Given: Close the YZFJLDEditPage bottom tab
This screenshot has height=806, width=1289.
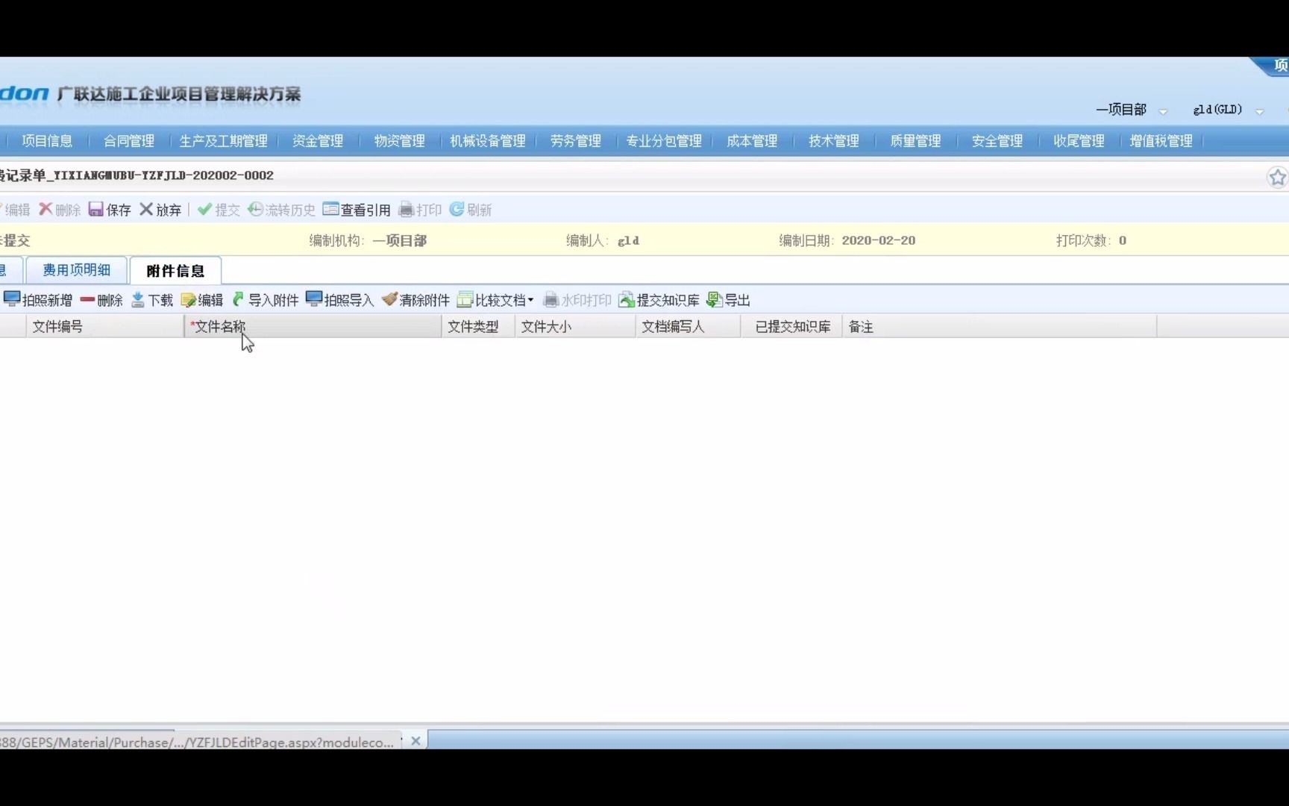Looking at the screenshot, I should 415,741.
